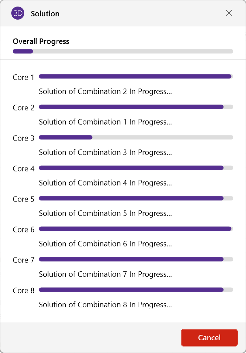Click the Core 3 progress bar
The image size is (246, 353).
coord(136,137)
